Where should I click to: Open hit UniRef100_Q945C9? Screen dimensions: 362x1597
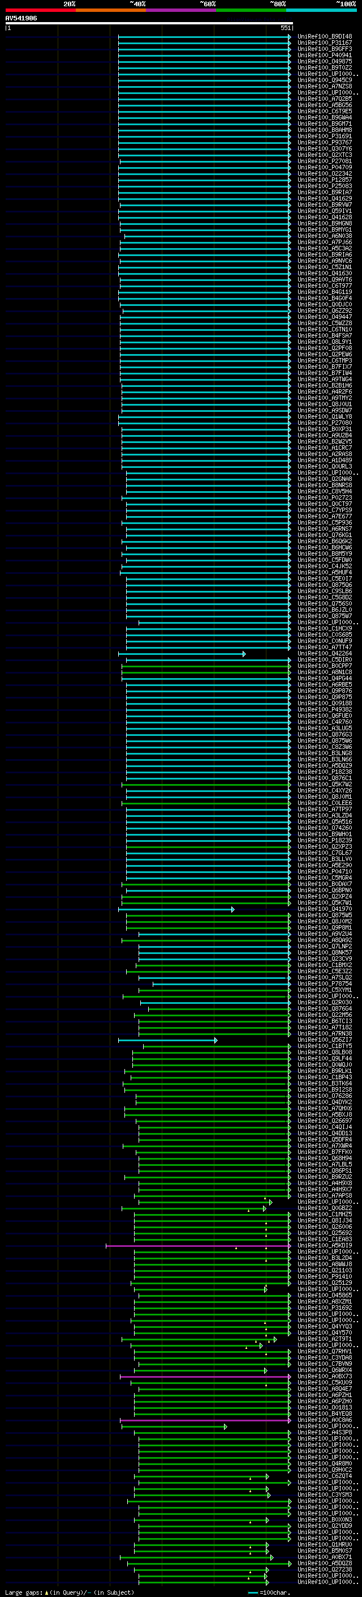click(x=324, y=80)
